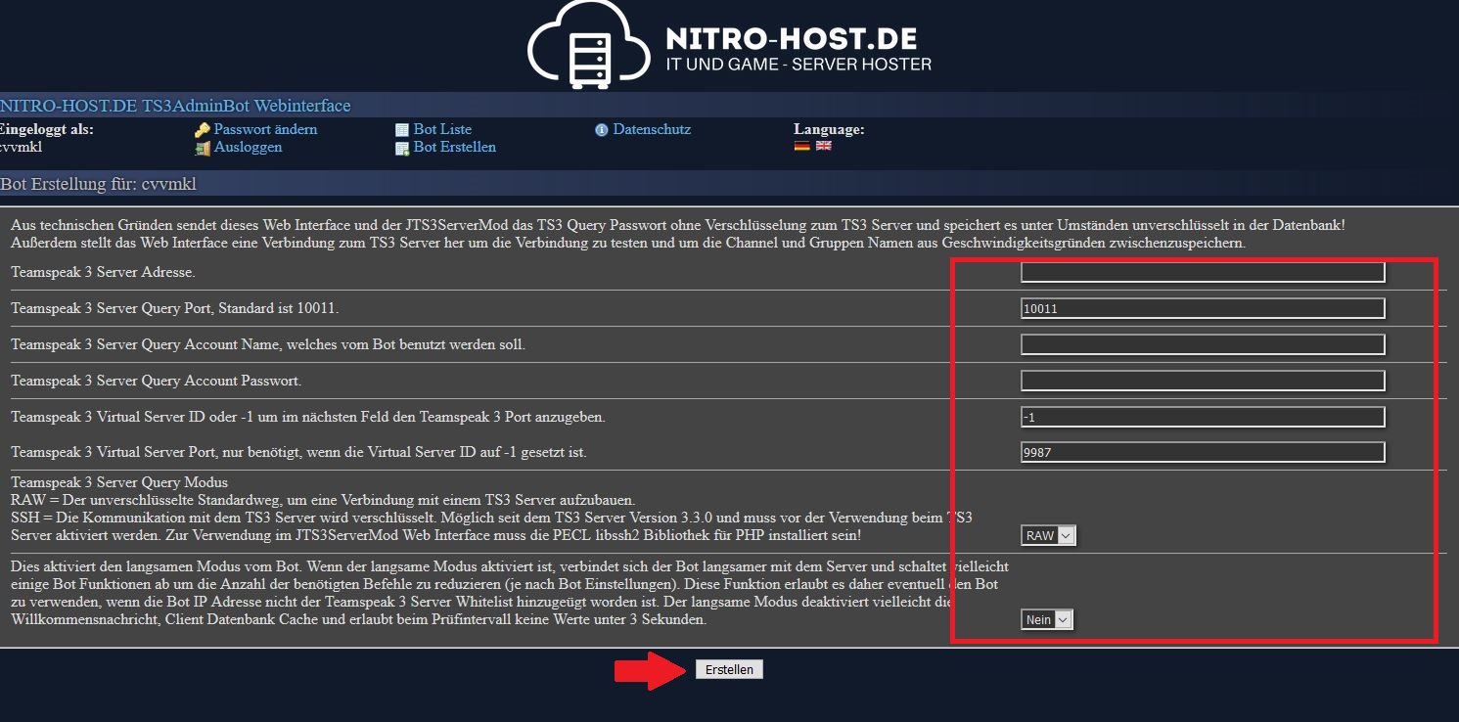
Task: Click the Query Account Passwort input field
Action: pyautogui.click(x=1203, y=381)
